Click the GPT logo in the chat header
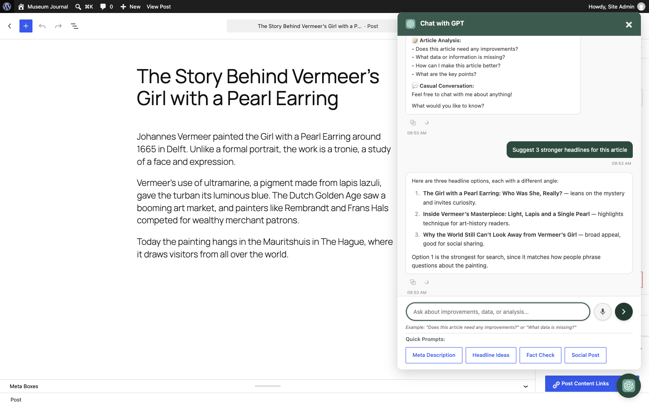 [410, 24]
